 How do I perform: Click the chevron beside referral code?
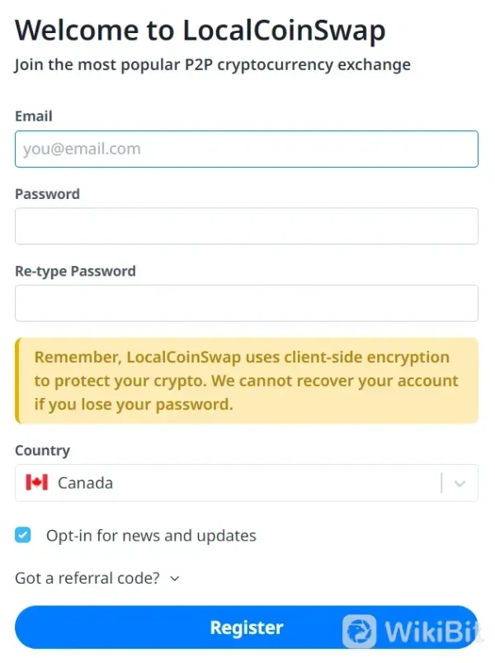tap(174, 579)
